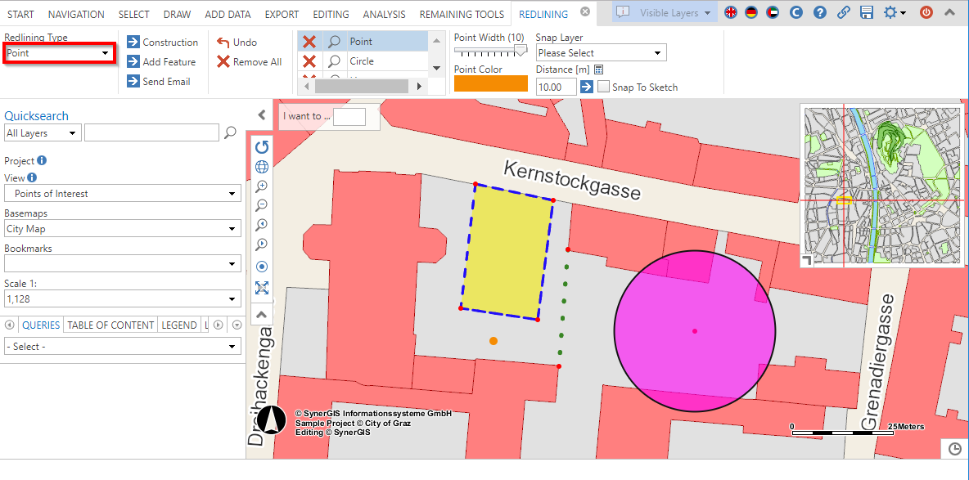Open the Construction tool in Redlining
Viewport: 969px width, 480px height.
163,42
